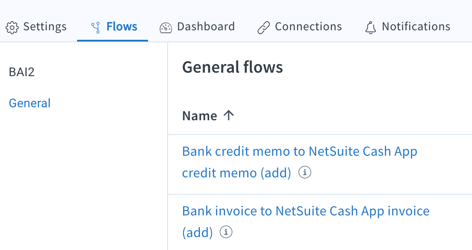Click the Flows branch icon
The width and height of the screenshot is (472, 250).
point(95,26)
